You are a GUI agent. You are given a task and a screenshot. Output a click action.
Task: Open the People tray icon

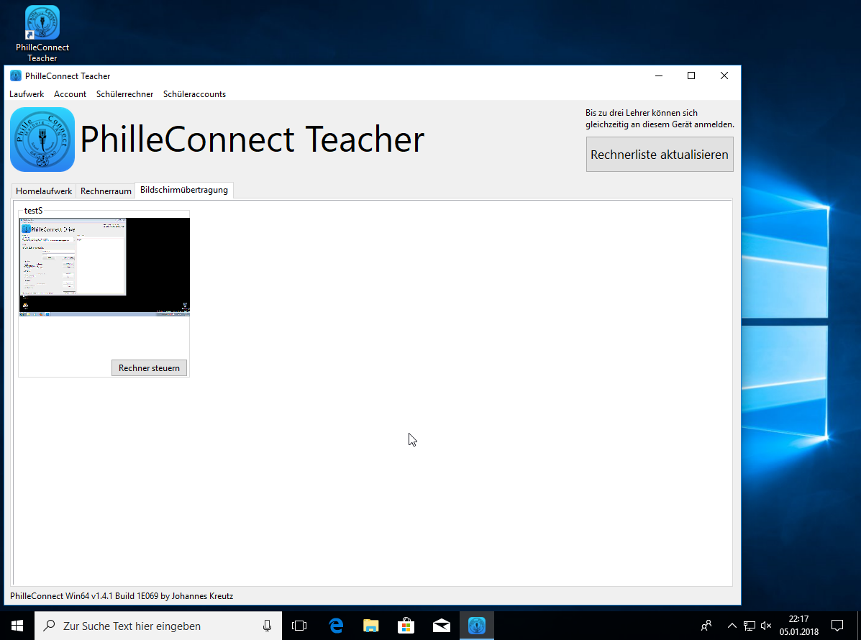pos(707,626)
